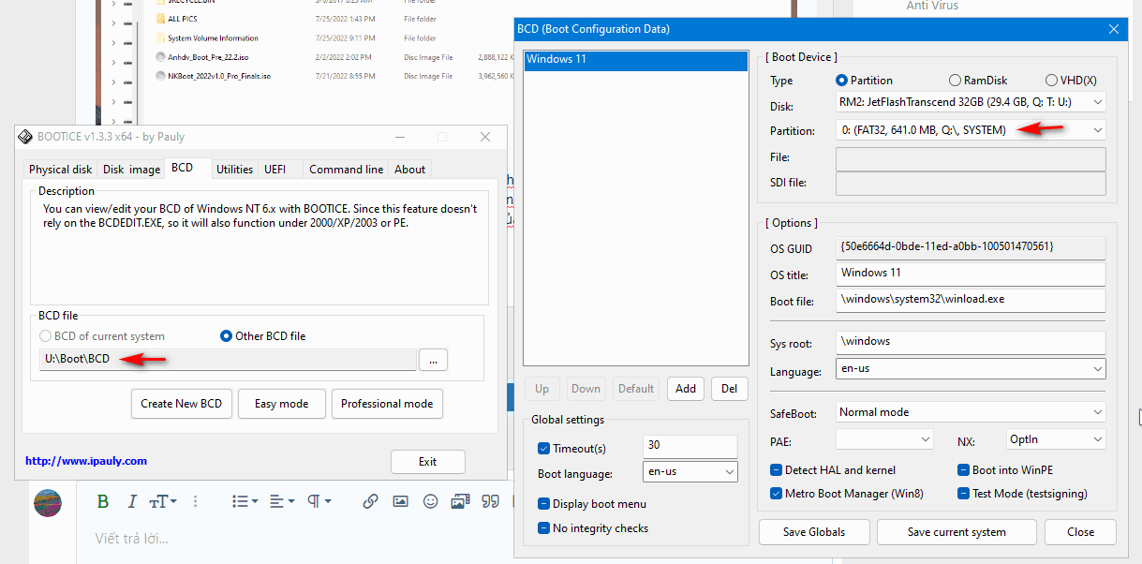This screenshot has height=564, width=1142.
Task: Open the list menu in the reply editor
Action: [x=245, y=501]
